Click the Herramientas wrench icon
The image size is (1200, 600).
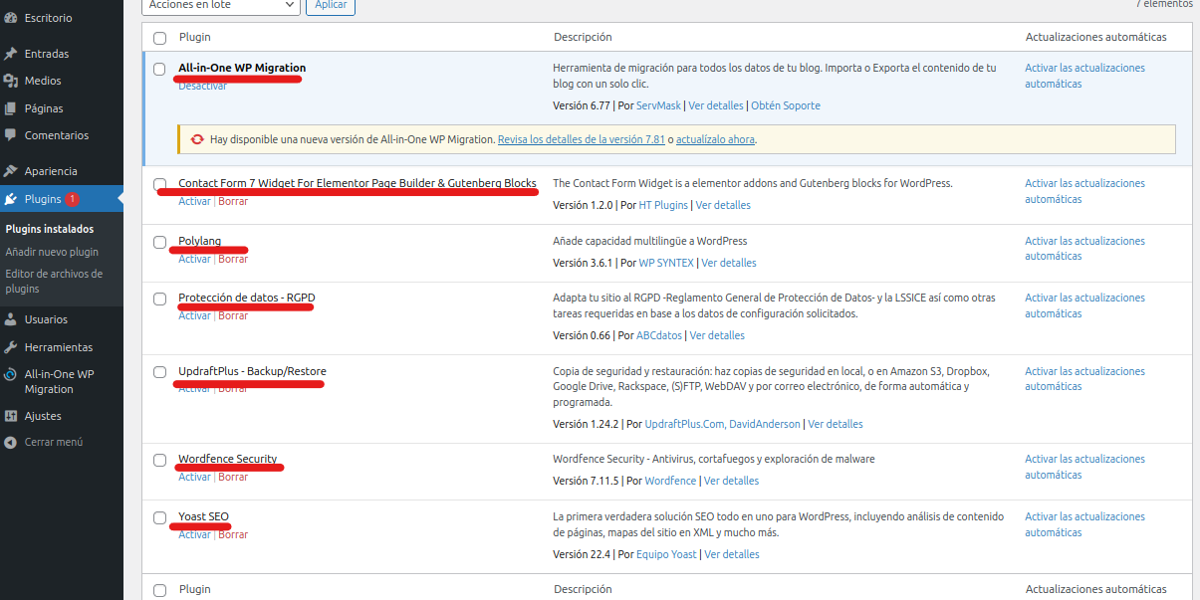(11, 347)
